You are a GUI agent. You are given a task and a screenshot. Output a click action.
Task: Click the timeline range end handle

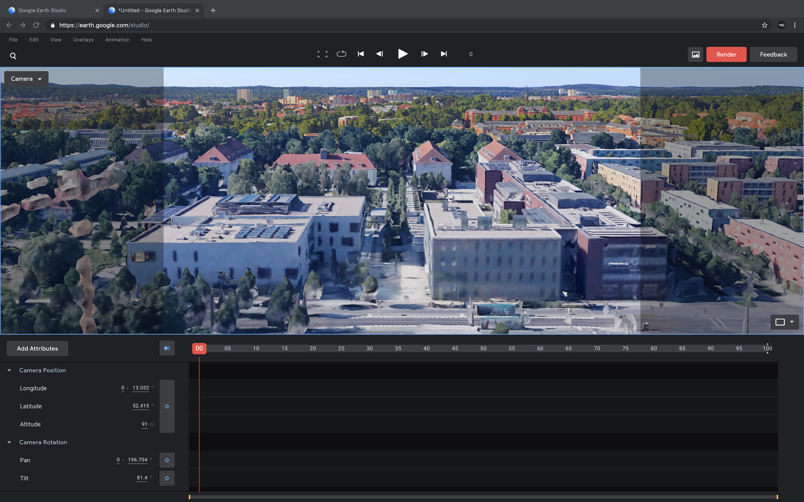tap(777, 497)
